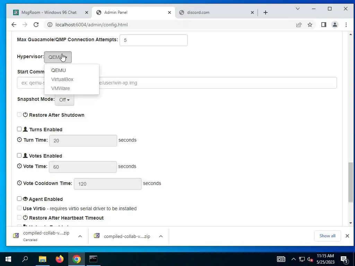The width and height of the screenshot is (355, 266).
Task: Toggle the Hypervisor QEMU dropdown button
Action: [x=58, y=57]
